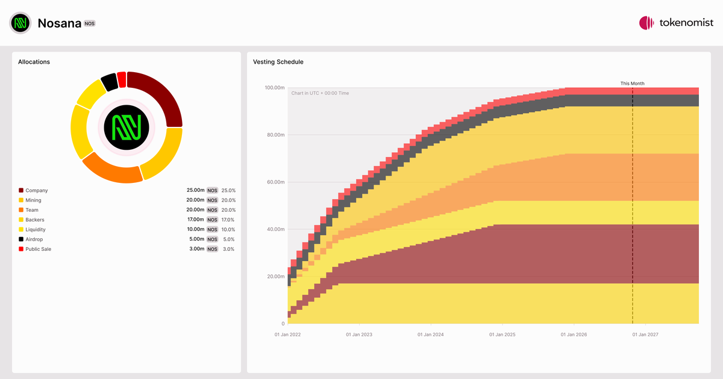This screenshot has width=723, height=379.
Task: Select the Liquidity legend color swatch
Action: (x=21, y=230)
